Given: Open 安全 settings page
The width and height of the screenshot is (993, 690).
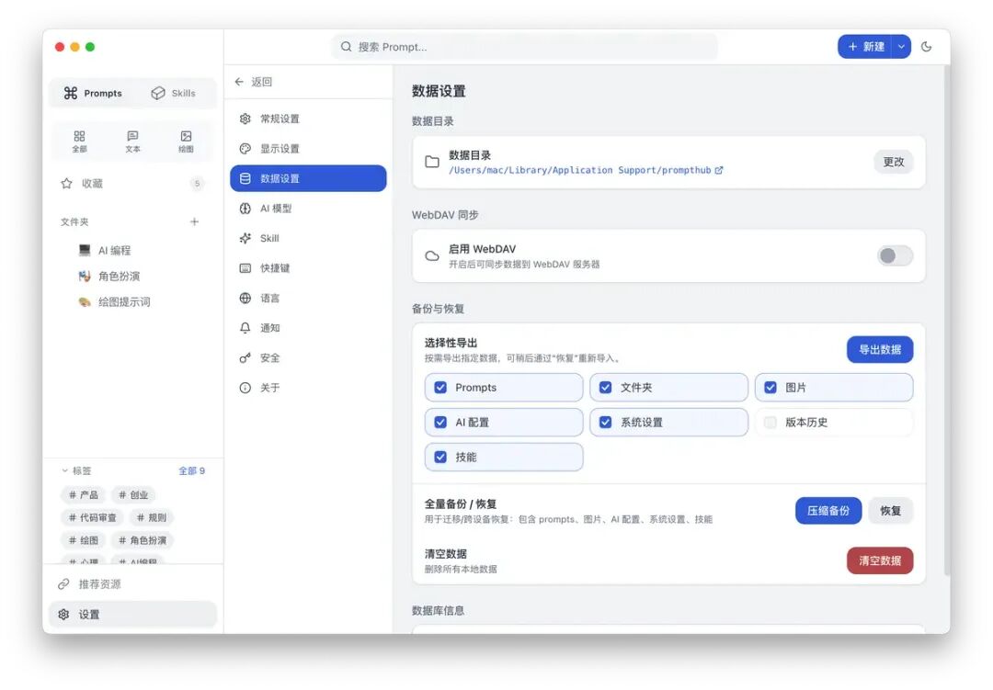Looking at the screenshot, I should click(x=308, y=357).
